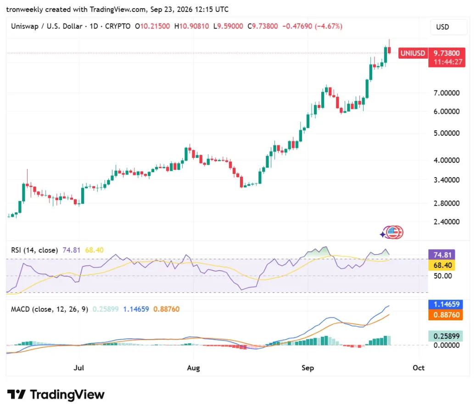Image resolution: width=476 pixels, height=413 pixels.
Task: Click the 2.40000 price axis label
Action: pos(446,222)
